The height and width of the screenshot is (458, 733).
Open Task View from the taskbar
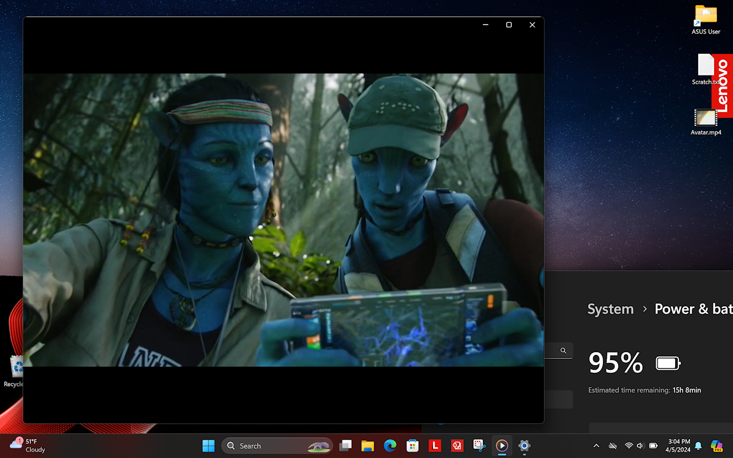[345, 445]
